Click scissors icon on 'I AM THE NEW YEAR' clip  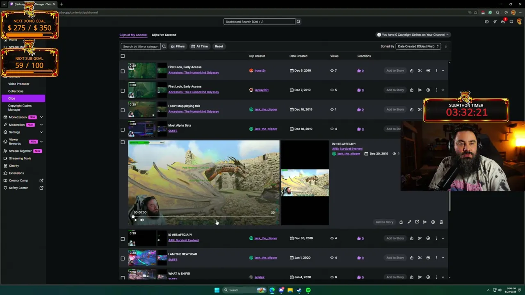point(420,258)
